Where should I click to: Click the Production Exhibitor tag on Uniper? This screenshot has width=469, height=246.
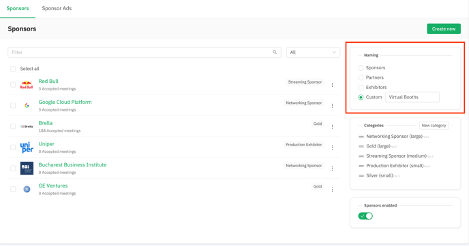(x=303, y=145)
